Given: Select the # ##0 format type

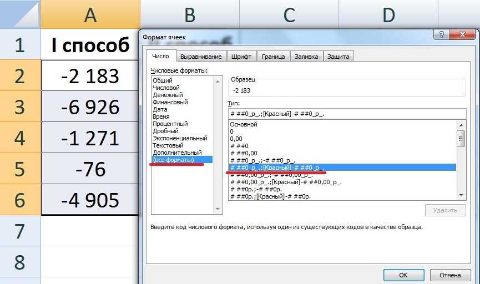Looking at the screenshot, I should click(342, 146).
